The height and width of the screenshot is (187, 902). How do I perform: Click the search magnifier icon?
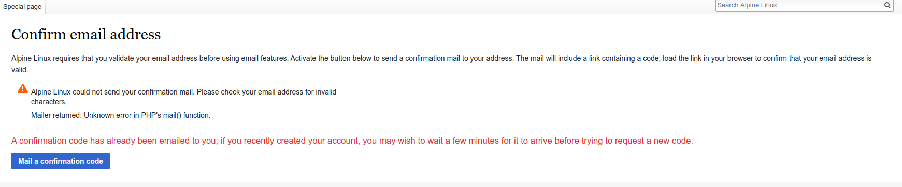[887, 5]
